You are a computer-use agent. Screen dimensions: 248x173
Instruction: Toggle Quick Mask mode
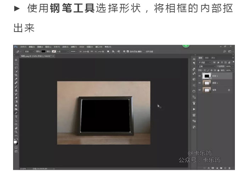(16, 147)
